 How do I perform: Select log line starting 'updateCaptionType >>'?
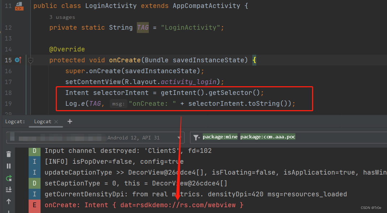[216, 172]
